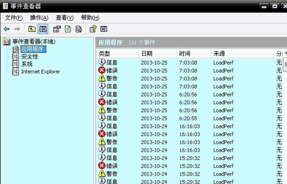The width and height of the screenshot is (287, 184).
Task: Sort events by the 日期 column header
Action: coord(157,54)
